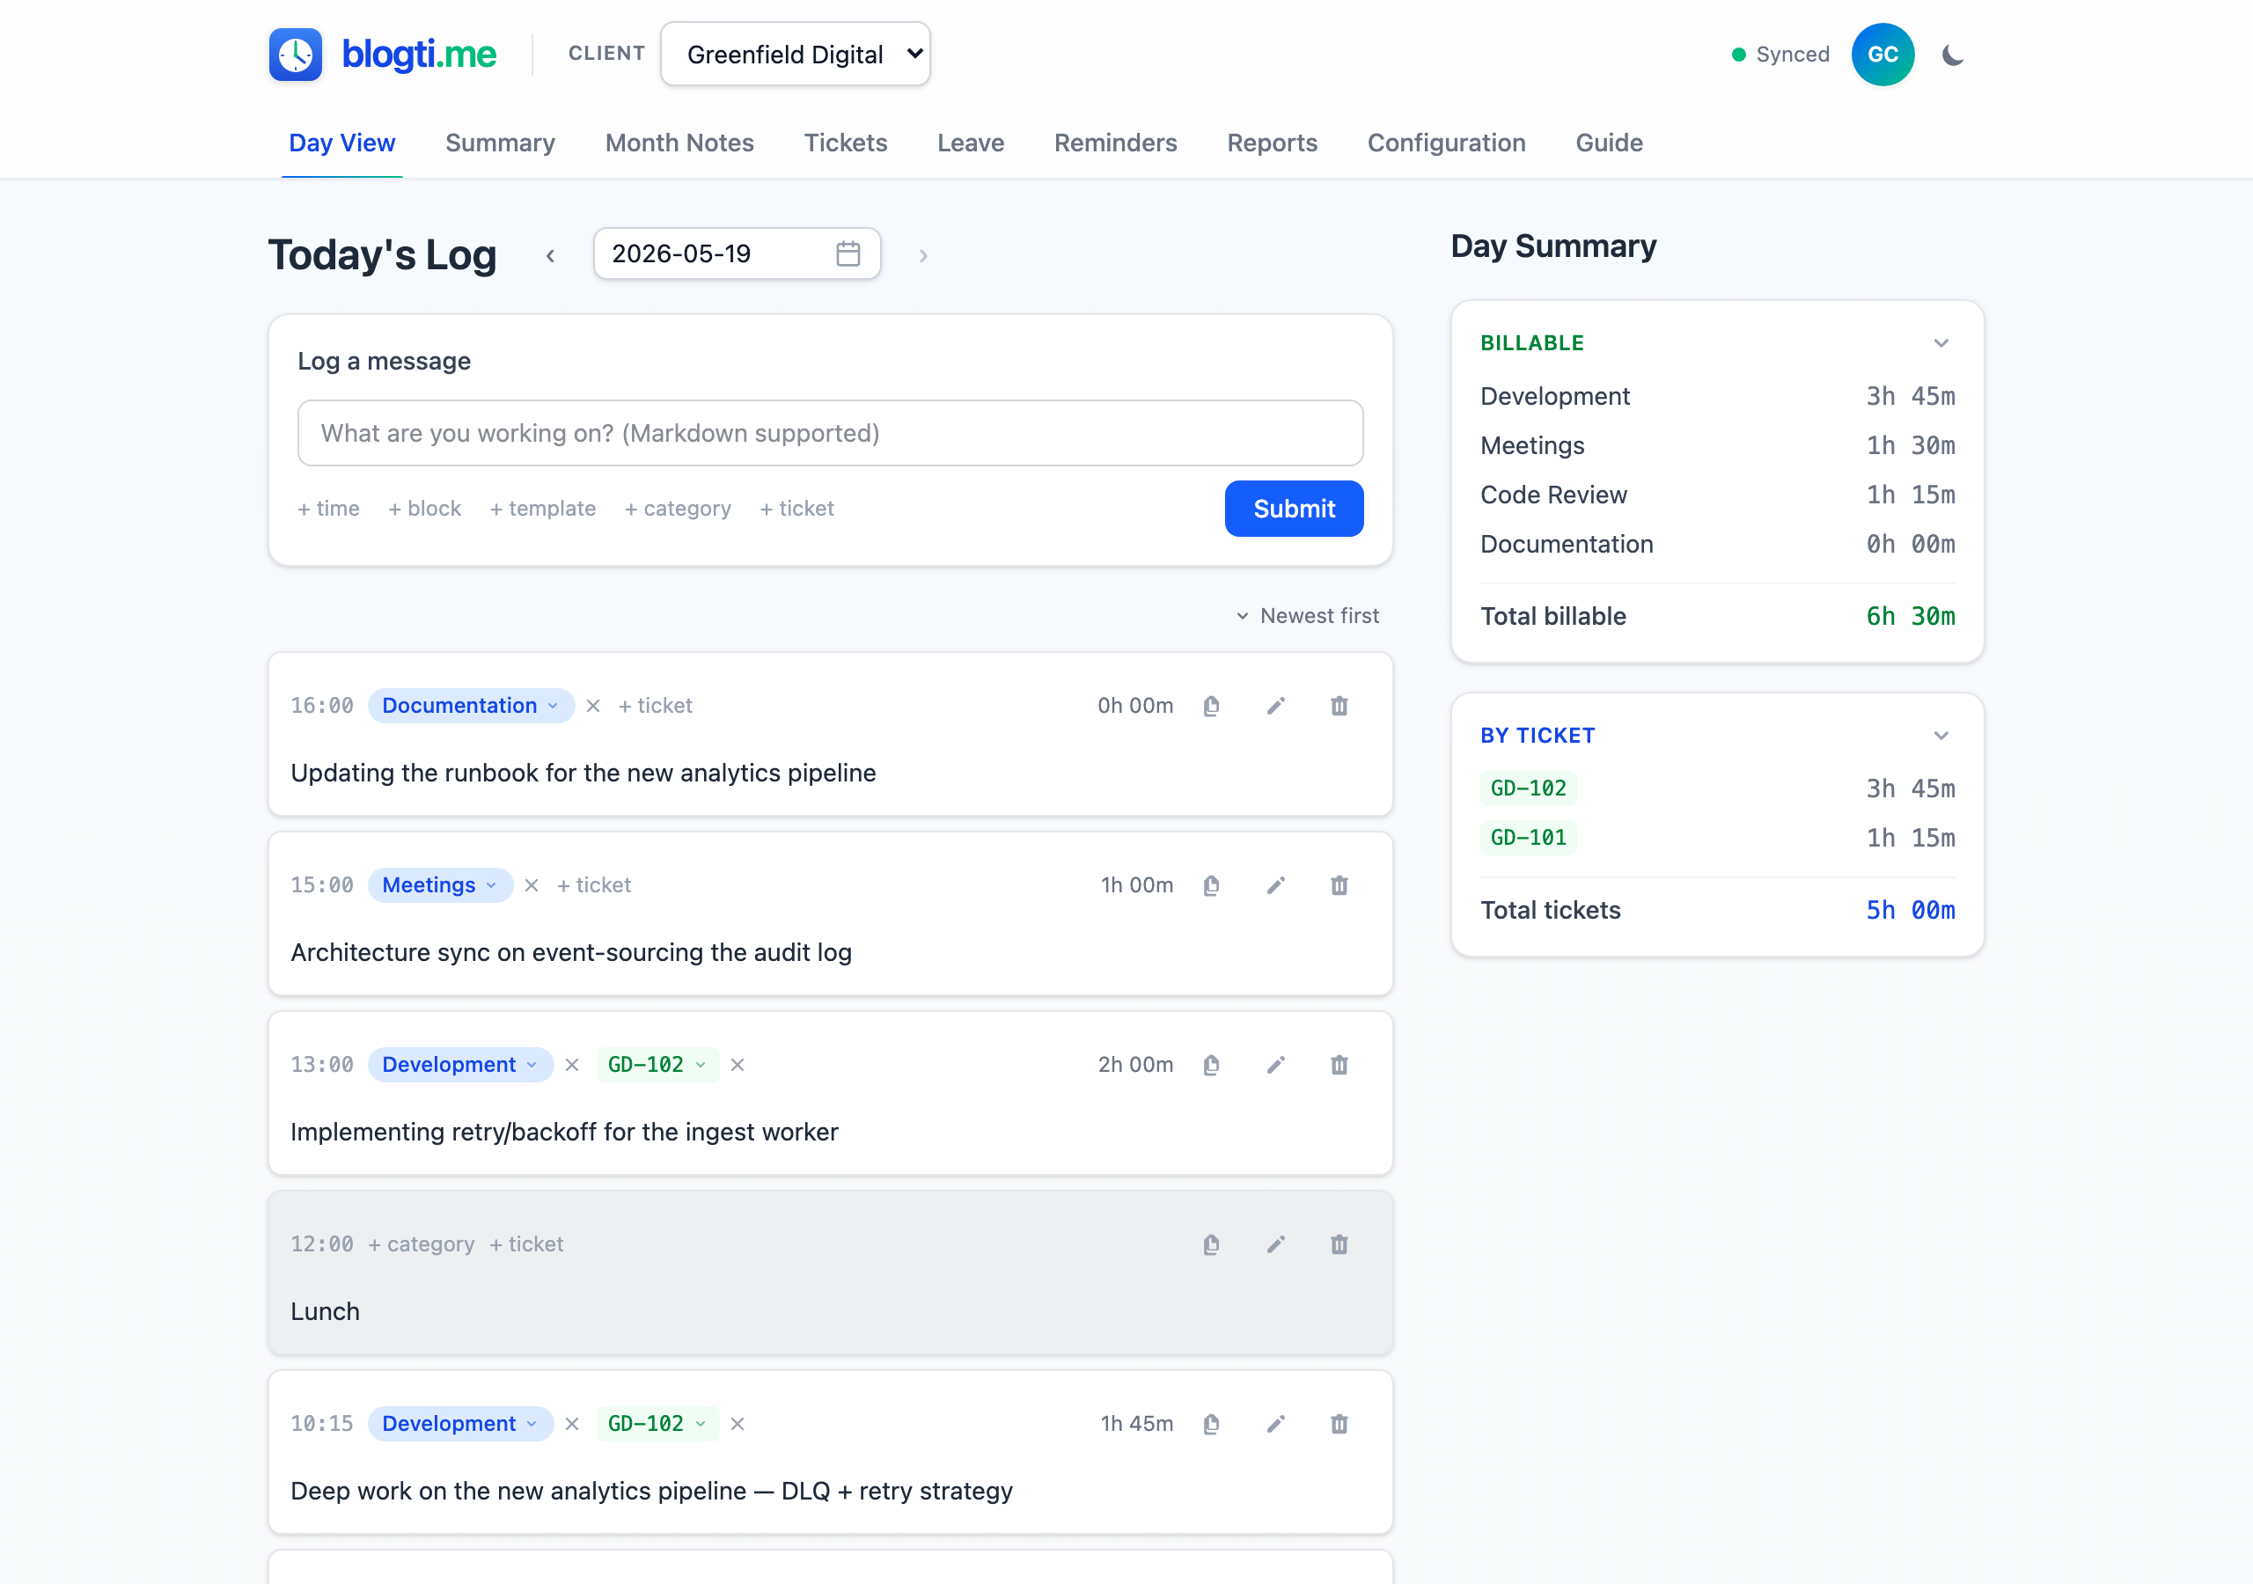The height and width of the screenshot is (1584, 2253).
Task: Open the Greenfield Digital client dropdown
Action: pos(795,54)
